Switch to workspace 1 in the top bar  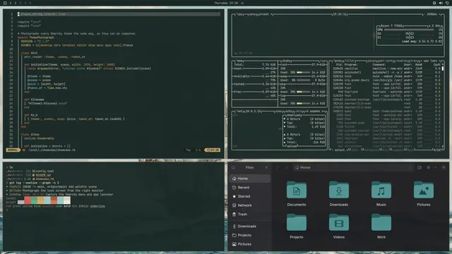11,3
